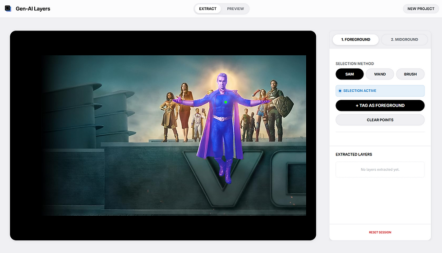Switch to the Preview view
This screenshot has width=442, height=253.
click(x=235, y=9)
